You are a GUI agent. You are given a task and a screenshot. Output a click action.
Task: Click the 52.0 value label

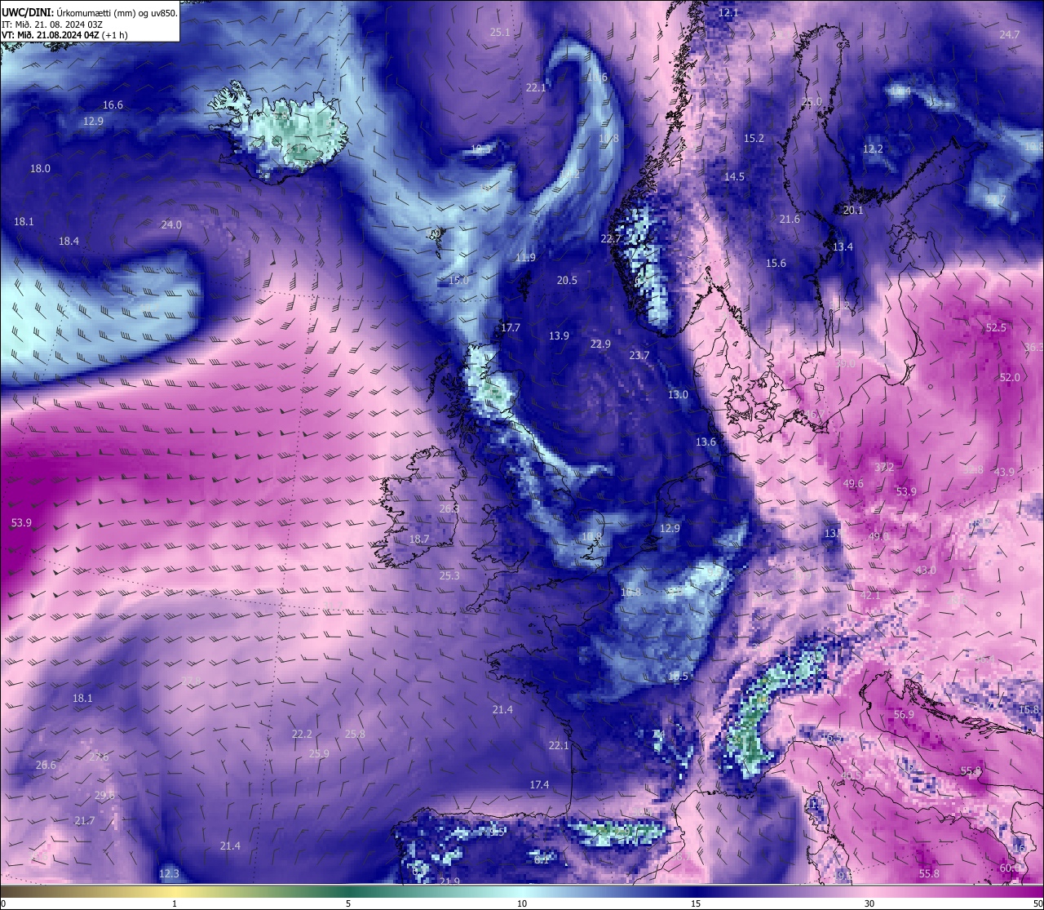click(x=1010, y=378)
